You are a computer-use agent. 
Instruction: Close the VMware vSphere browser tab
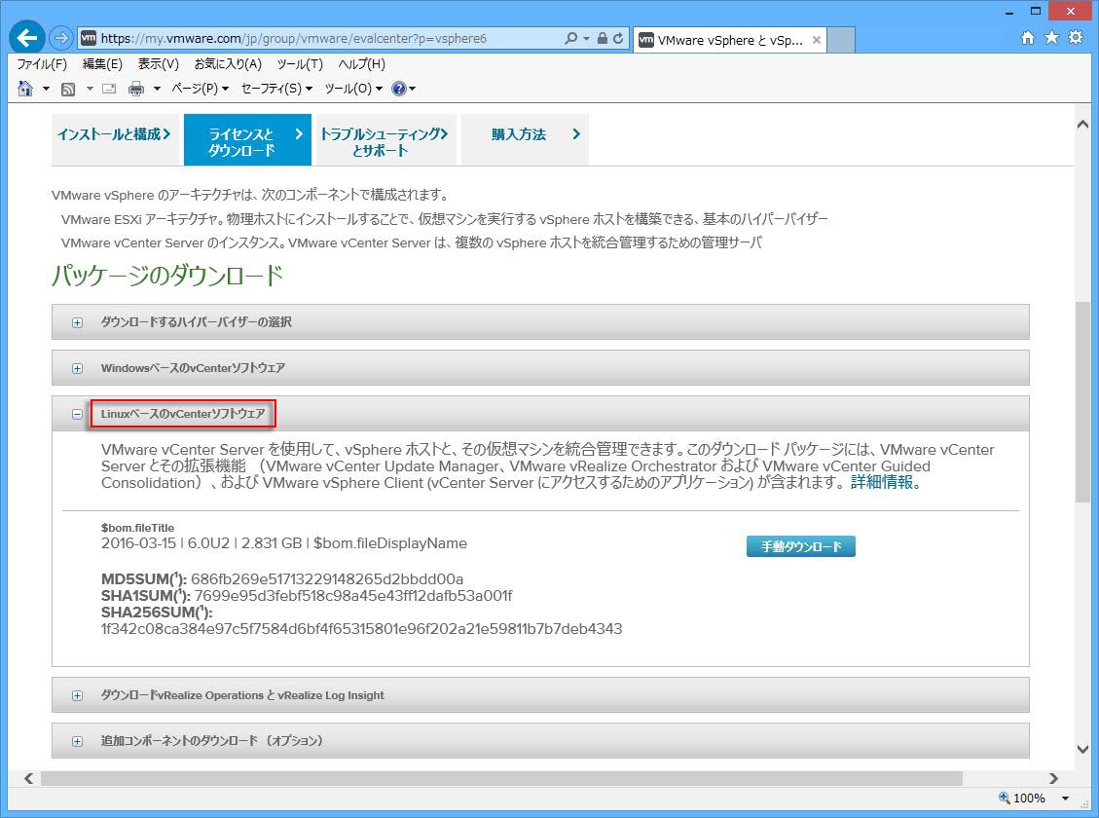[817, 40]
